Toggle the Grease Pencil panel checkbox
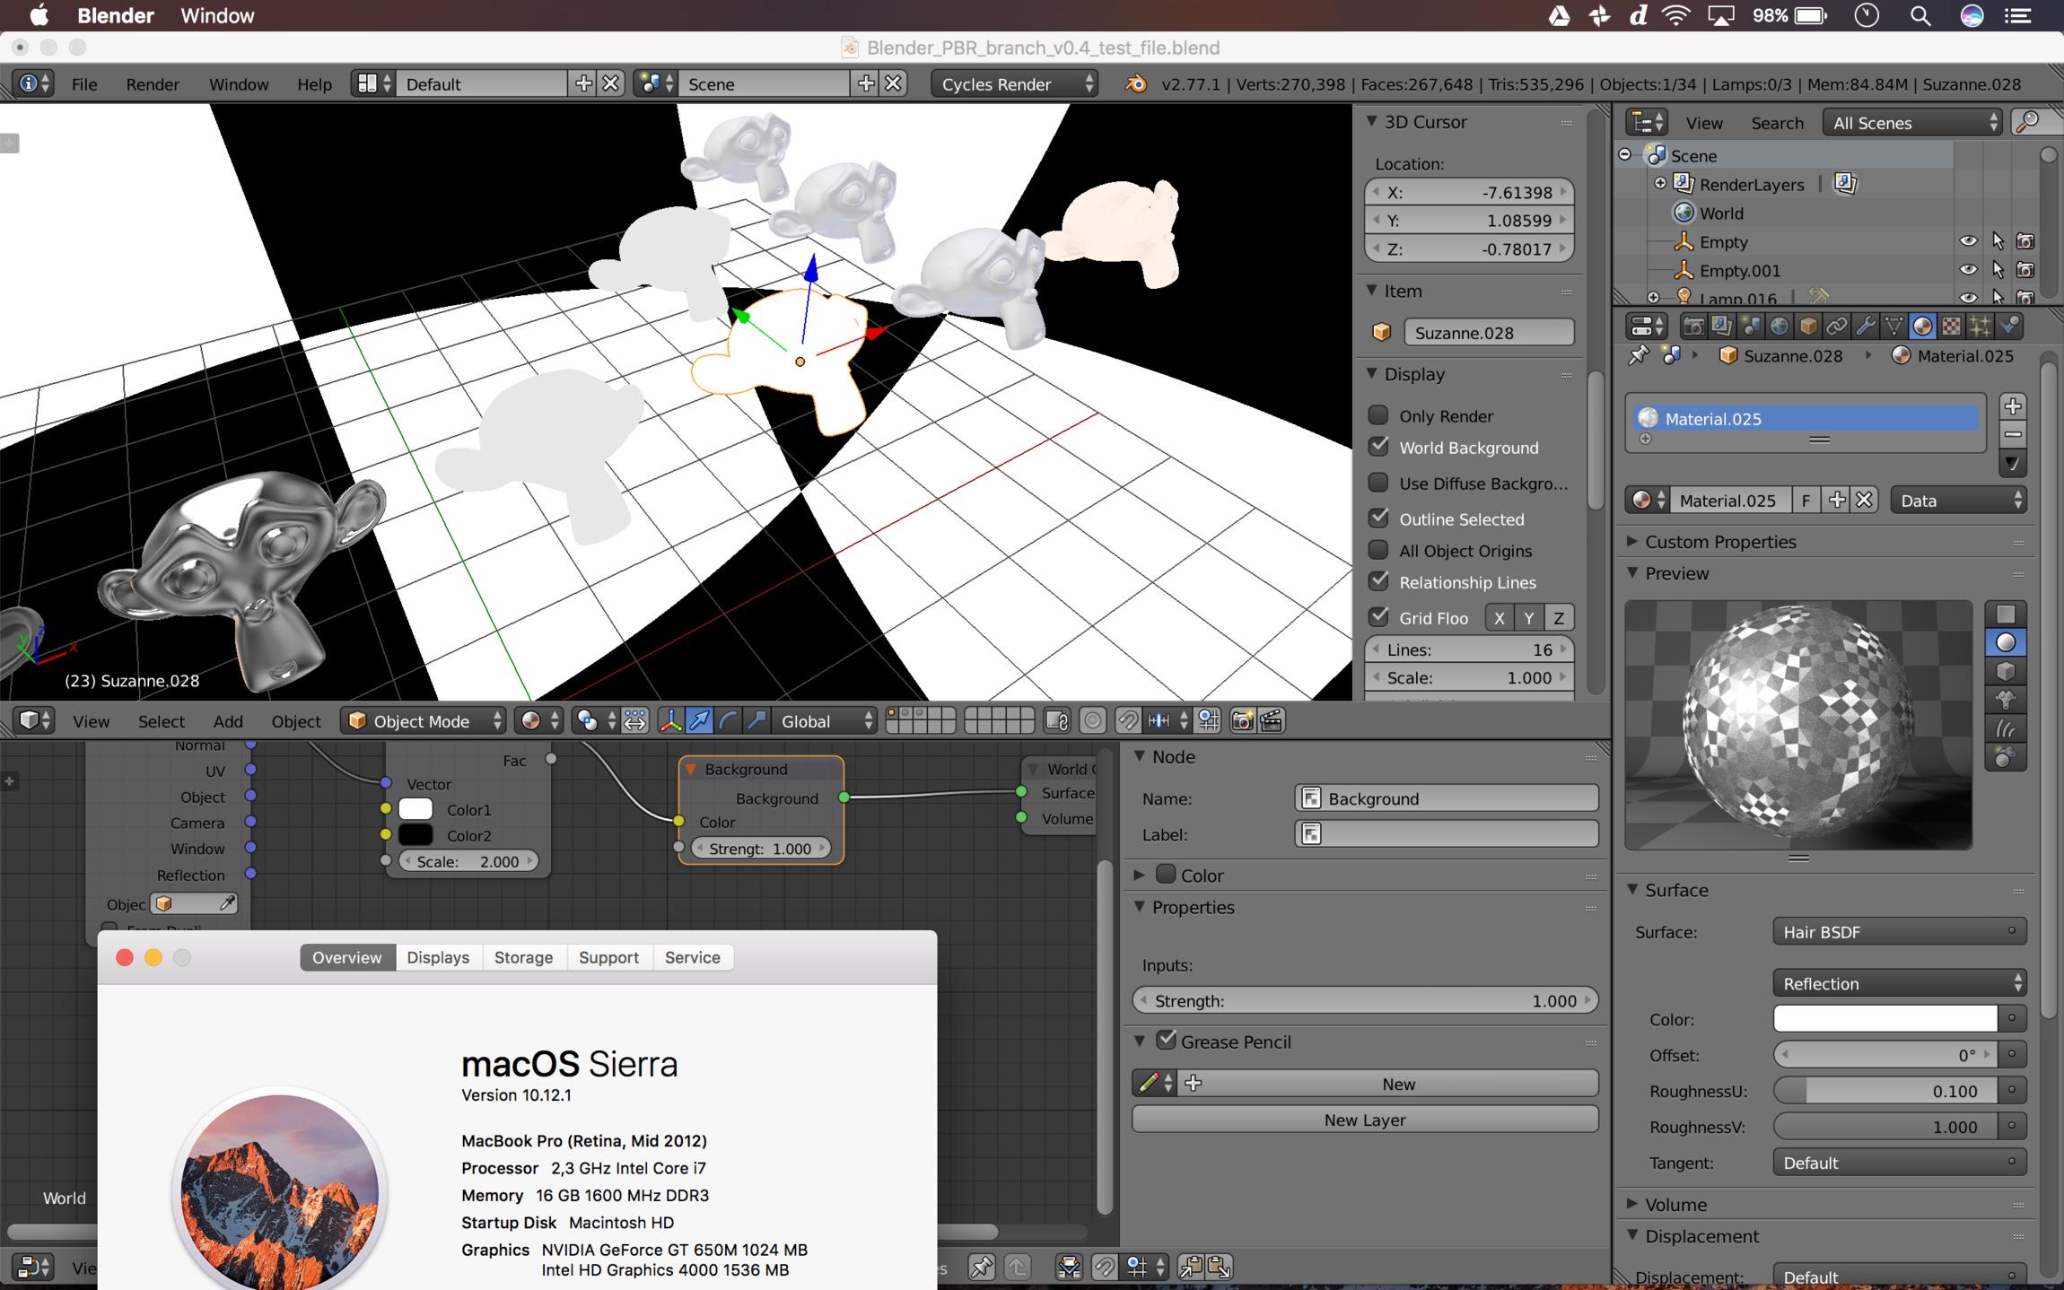Viewport: 2064px width, 1290px height. tap(1166, 1041)
